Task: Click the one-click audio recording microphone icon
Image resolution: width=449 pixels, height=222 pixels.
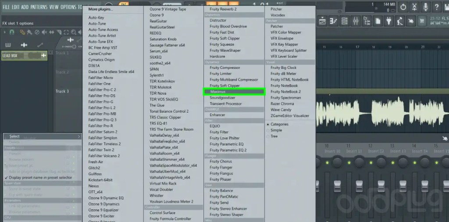Action: point(426,7)
